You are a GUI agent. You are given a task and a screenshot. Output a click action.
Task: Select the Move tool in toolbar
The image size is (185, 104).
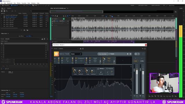tap(30, 5)
